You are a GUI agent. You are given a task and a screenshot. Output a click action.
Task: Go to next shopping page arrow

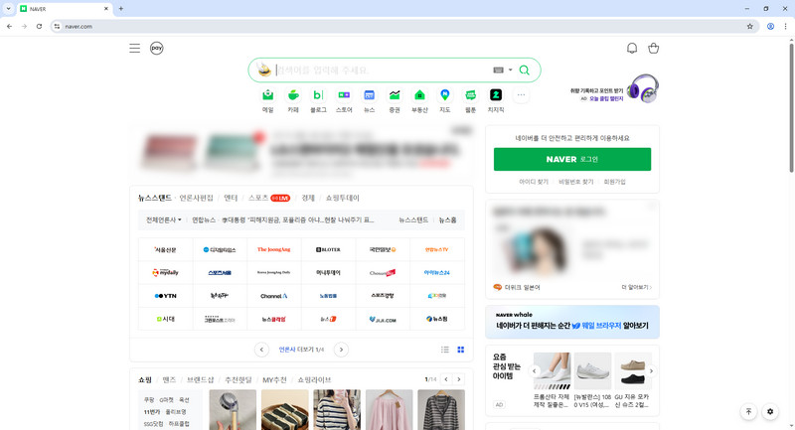pyautogui.click(x=459, y=379)
